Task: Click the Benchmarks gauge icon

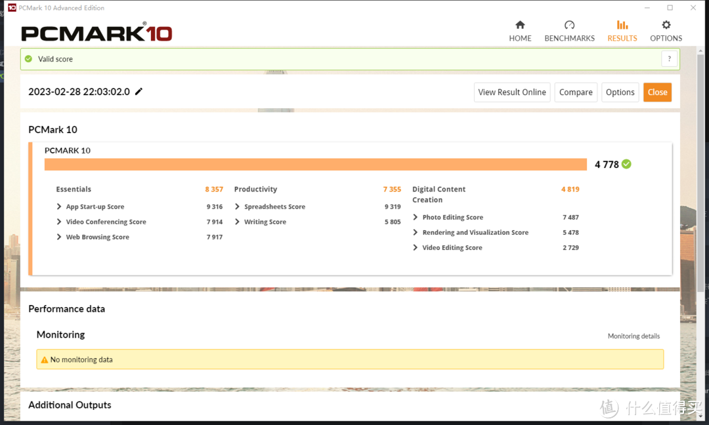Action: [x=569, y=25]
